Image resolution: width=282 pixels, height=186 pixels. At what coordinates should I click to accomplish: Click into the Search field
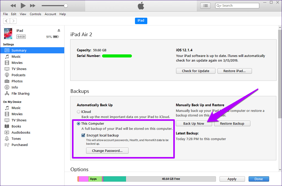click(x=237, y=6)
